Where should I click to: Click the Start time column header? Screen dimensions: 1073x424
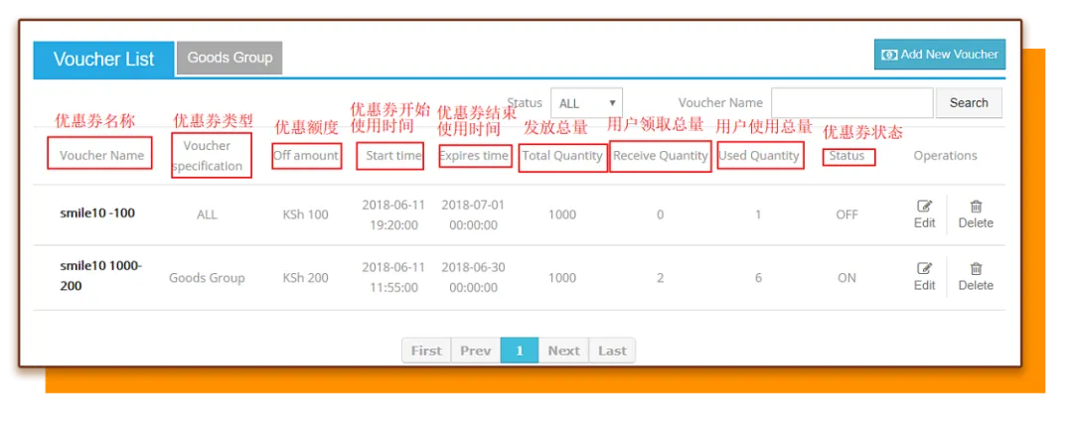pyautogui.click(x=393, y=155)
